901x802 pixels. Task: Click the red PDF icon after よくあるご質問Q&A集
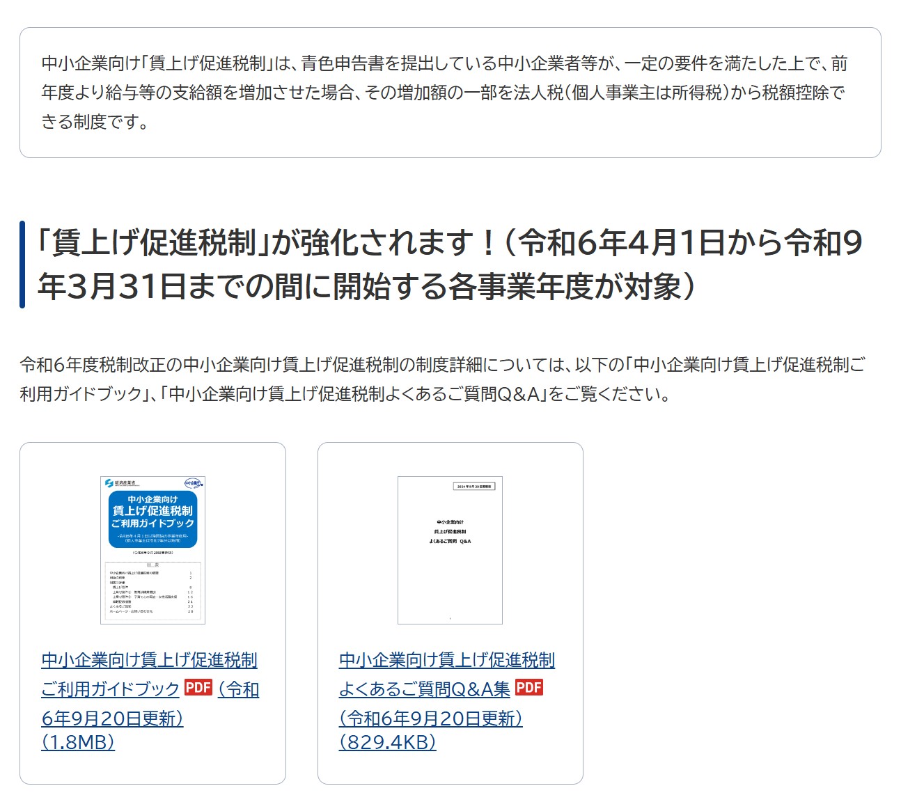528,688
